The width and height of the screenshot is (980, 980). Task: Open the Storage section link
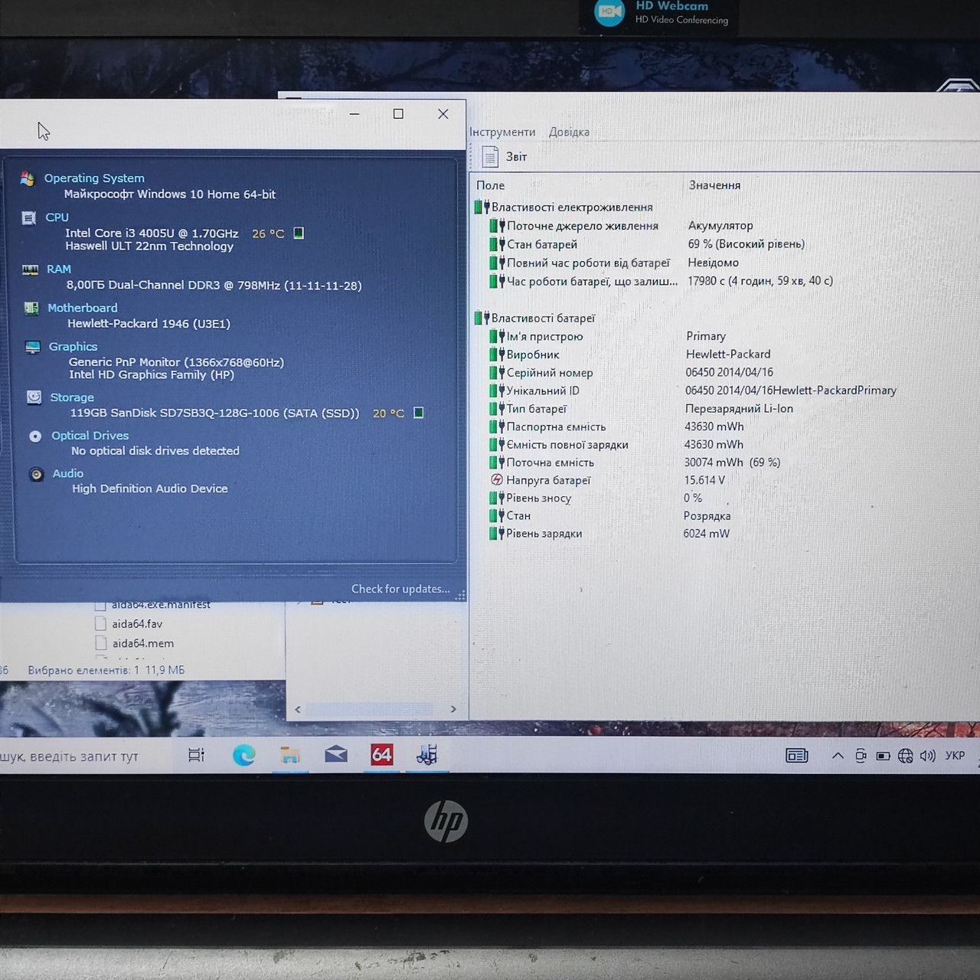(72, 397)
